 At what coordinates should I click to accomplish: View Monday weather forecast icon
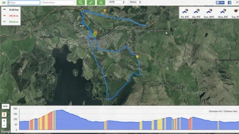[223, 11]
